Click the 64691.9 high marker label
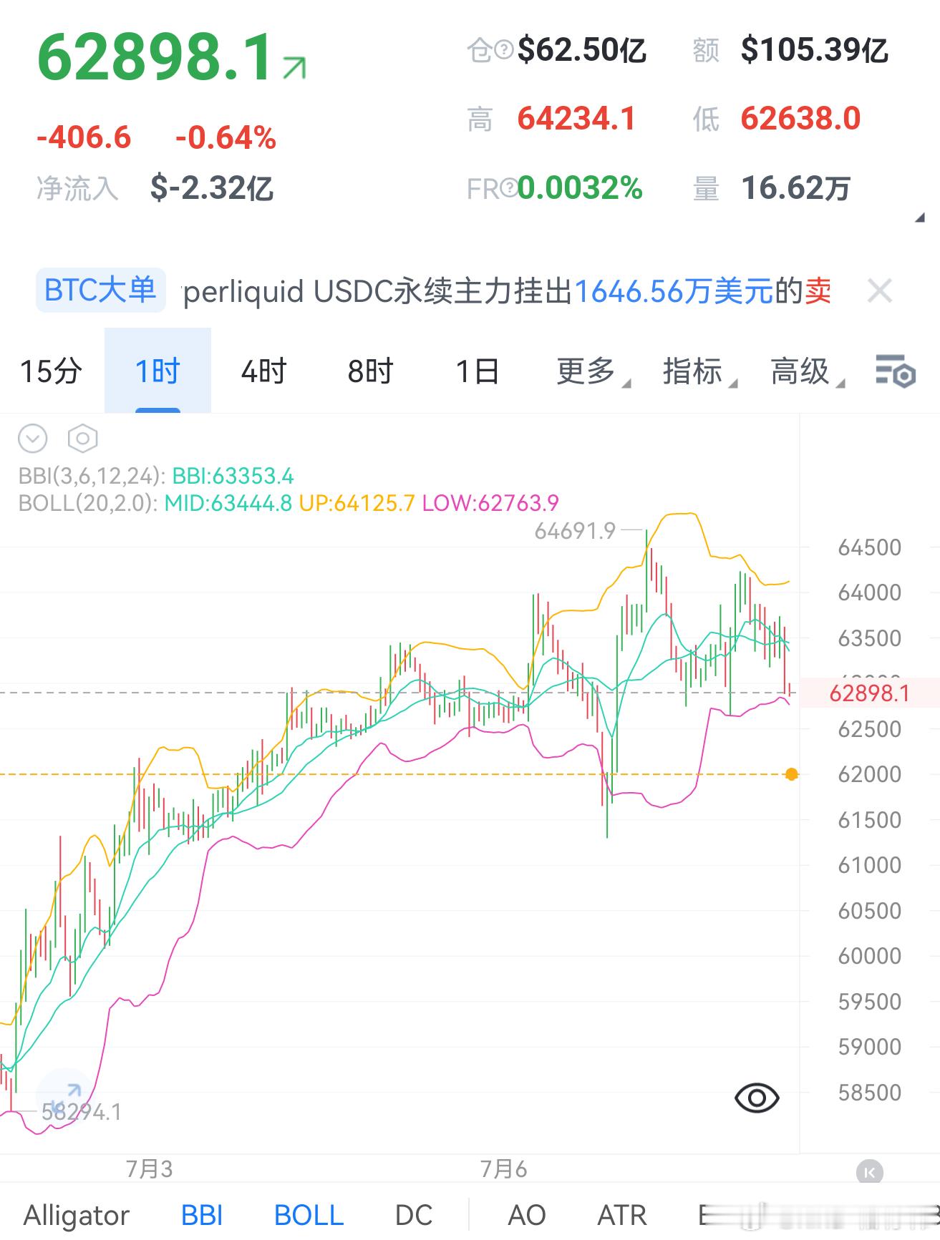940x1240 pixels. [x=575, y=531]
